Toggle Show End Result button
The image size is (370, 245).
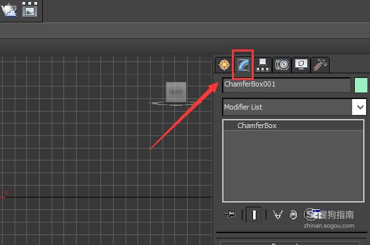pyautogui.click(x=254, y=215)
